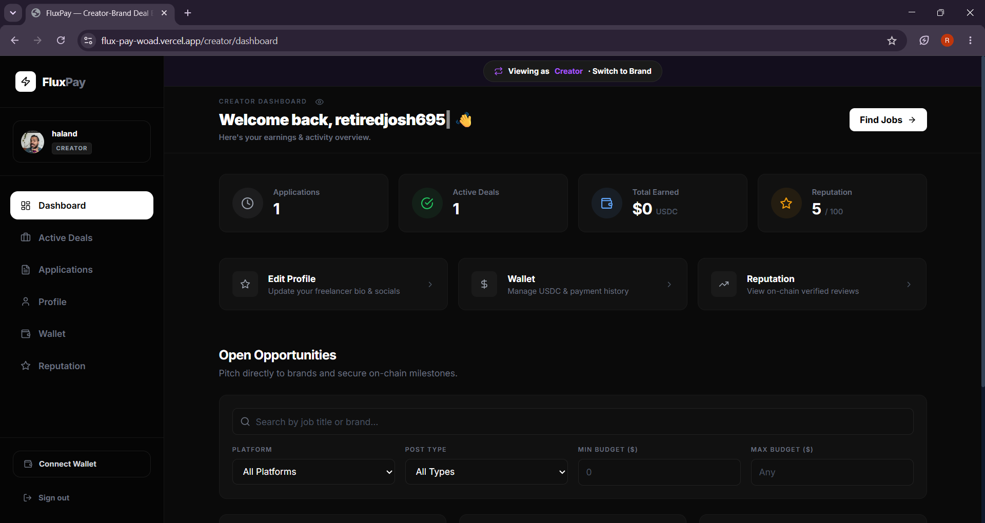Open a new browser tab
Image resolution: width=985 pixels, height=523 pixels.
(x=188, y=13)
